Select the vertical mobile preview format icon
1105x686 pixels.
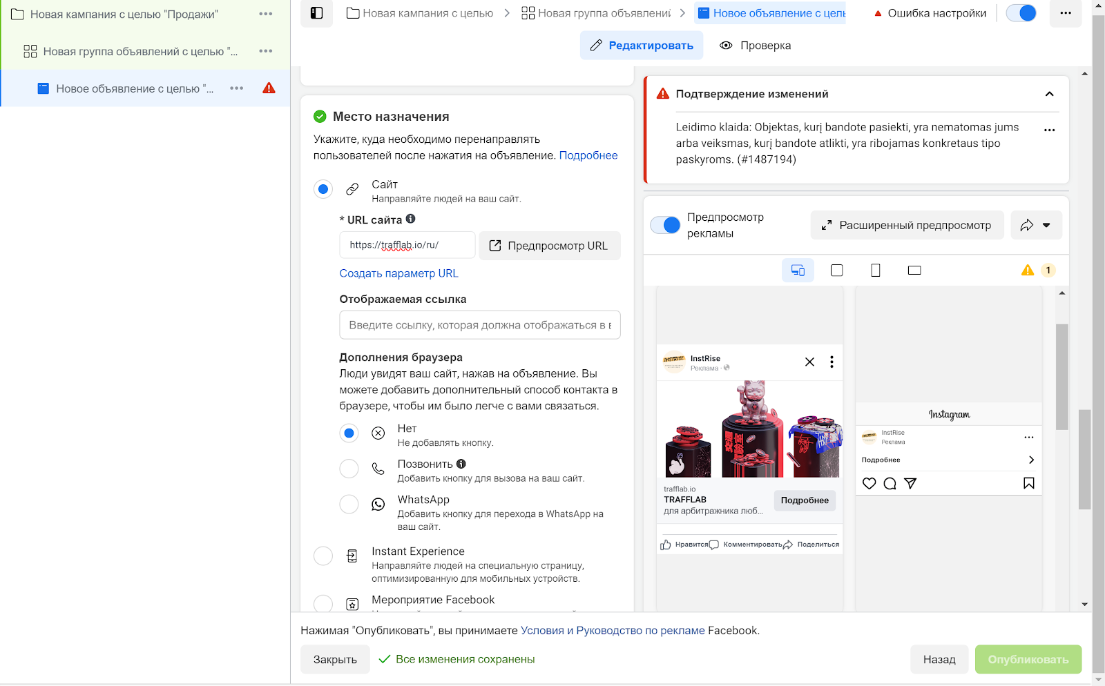(876, 271)
